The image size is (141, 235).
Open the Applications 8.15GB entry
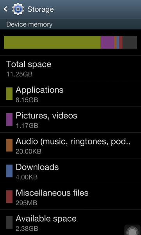[x=70, y=94]
